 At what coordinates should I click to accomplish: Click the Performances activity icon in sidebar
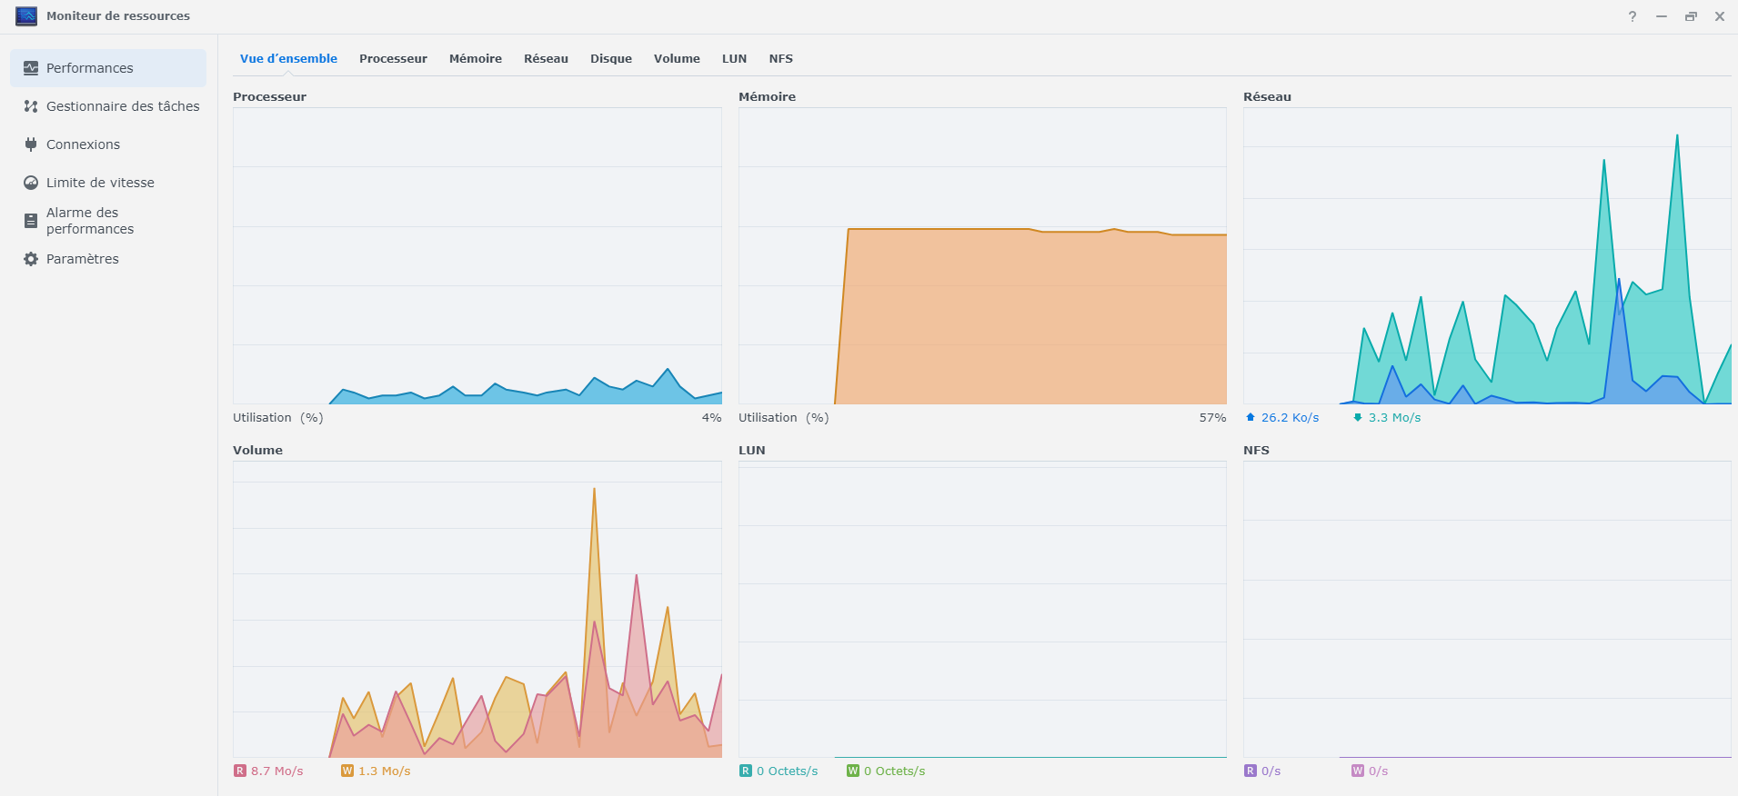[31, 68]
